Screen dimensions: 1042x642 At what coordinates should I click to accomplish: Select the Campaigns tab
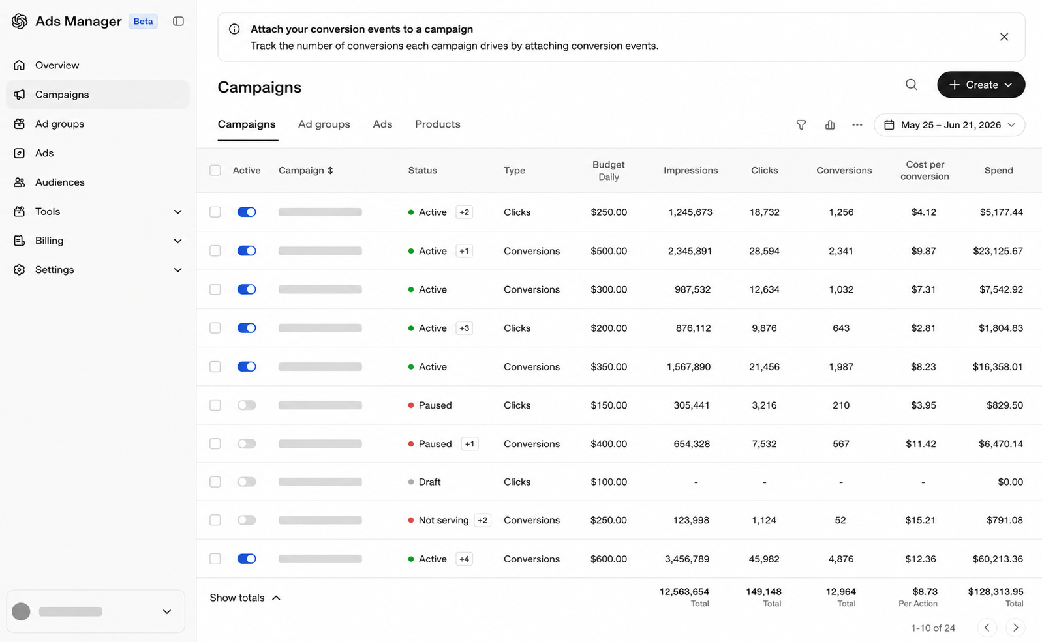coord(247,124)
